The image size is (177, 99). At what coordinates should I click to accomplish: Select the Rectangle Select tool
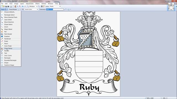tap(11, 15)
